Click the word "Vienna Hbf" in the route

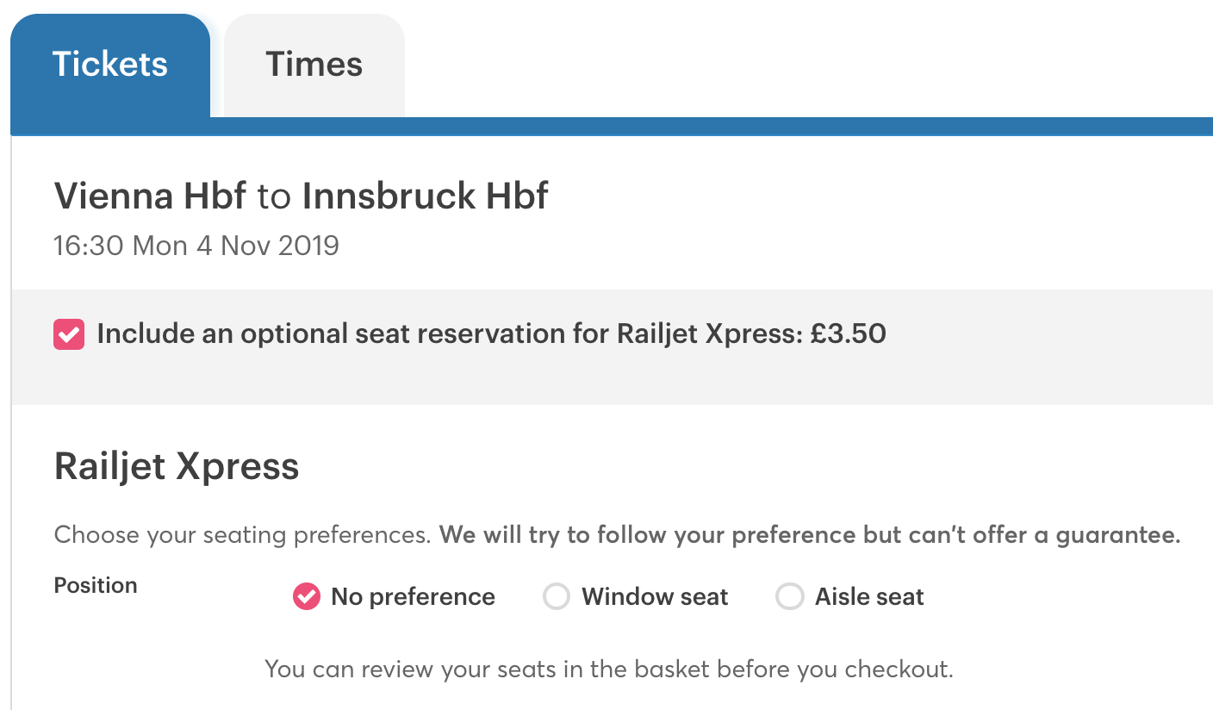pyautogui.click(x=151, y=196)
